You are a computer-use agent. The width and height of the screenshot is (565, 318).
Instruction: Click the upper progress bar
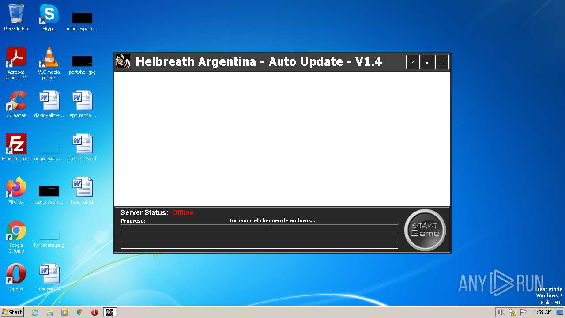point(259,228)
